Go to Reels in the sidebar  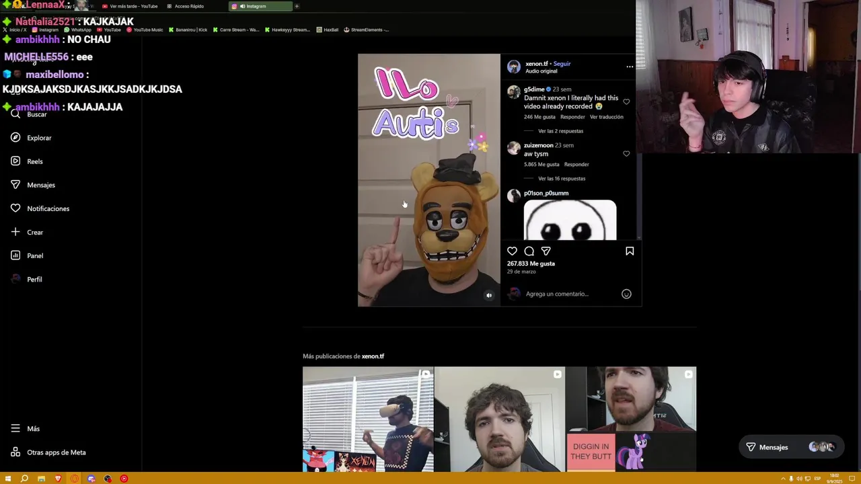[x=27, y=161]
